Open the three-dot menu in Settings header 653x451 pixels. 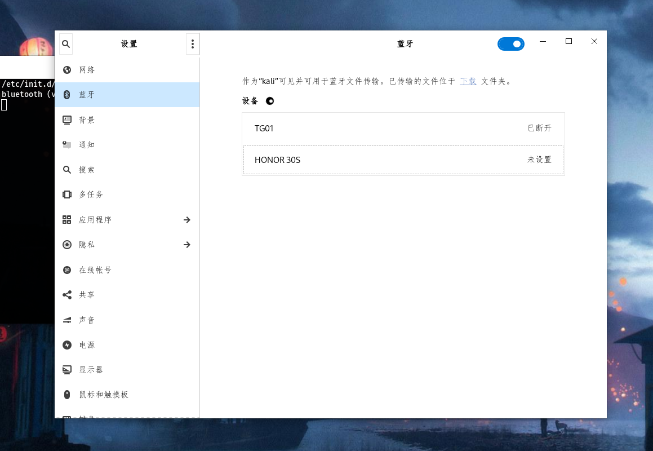(193, 43)
